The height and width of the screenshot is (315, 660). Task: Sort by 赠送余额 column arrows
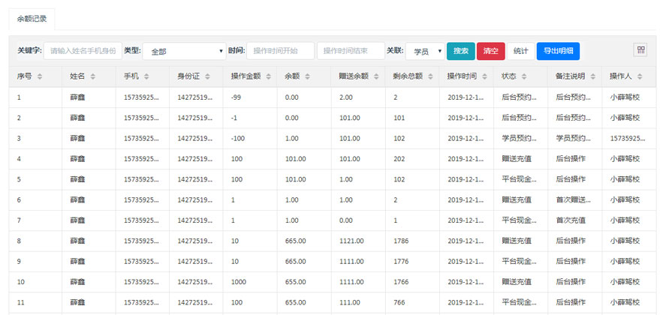[x=376, y=76]
